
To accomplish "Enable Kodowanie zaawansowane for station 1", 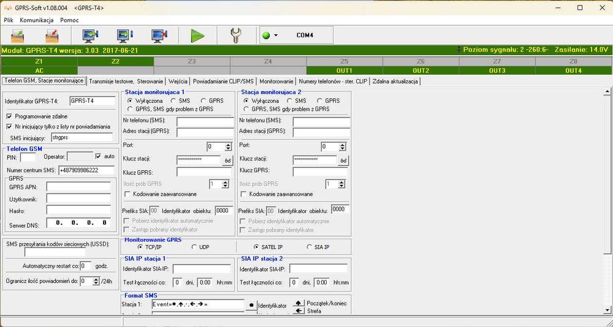I will (127, 194).
